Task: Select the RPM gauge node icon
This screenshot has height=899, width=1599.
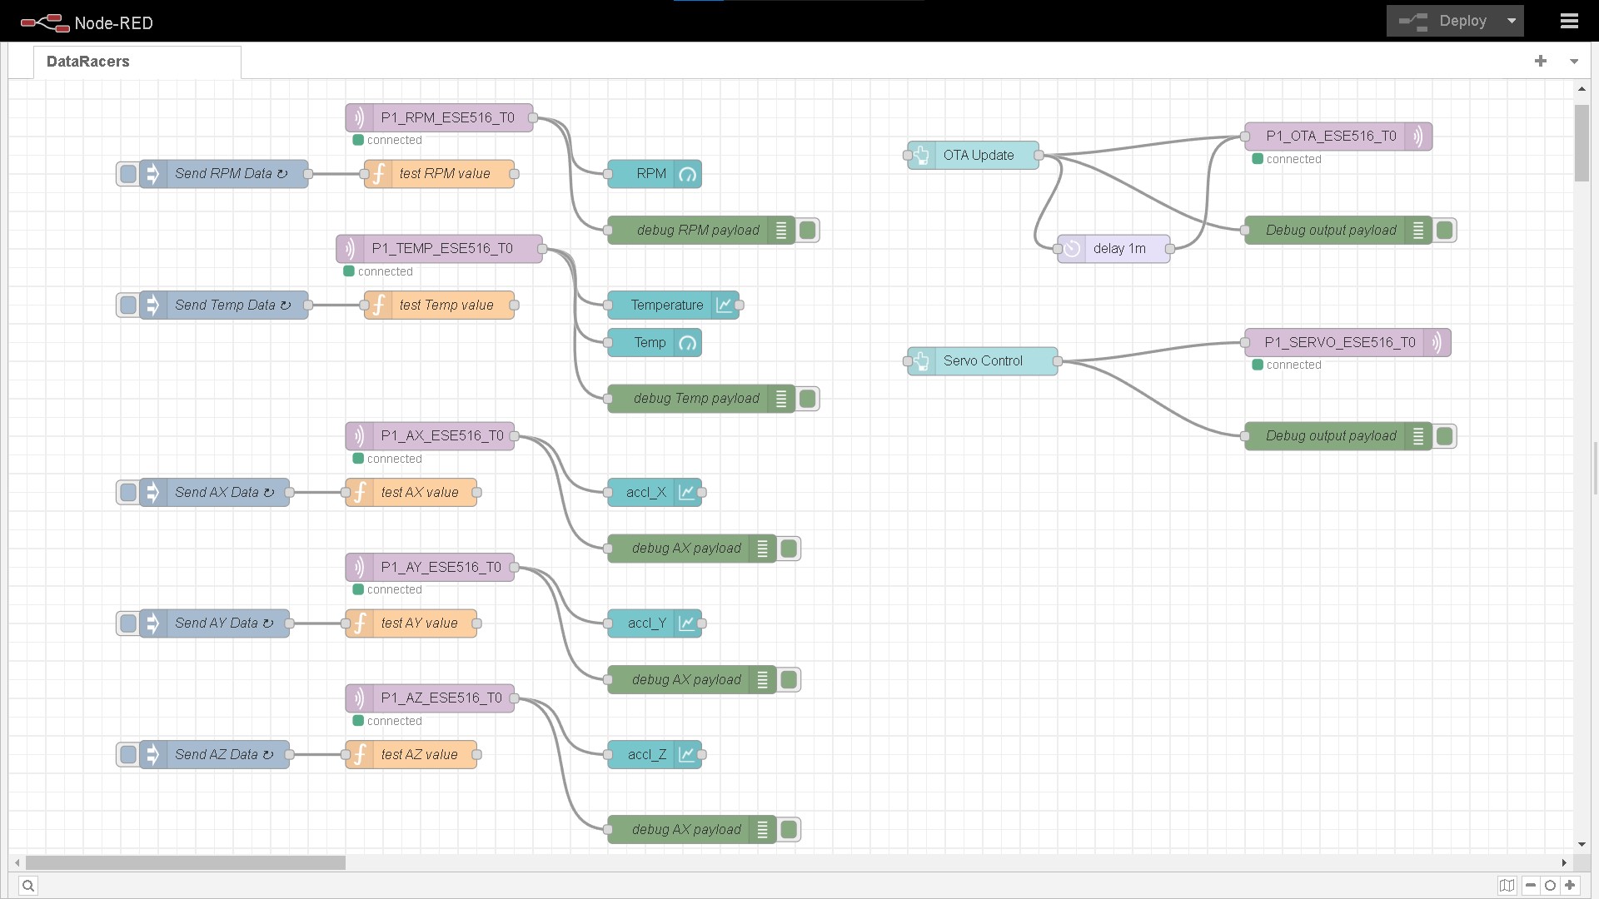Action: (x=688, y=174)
